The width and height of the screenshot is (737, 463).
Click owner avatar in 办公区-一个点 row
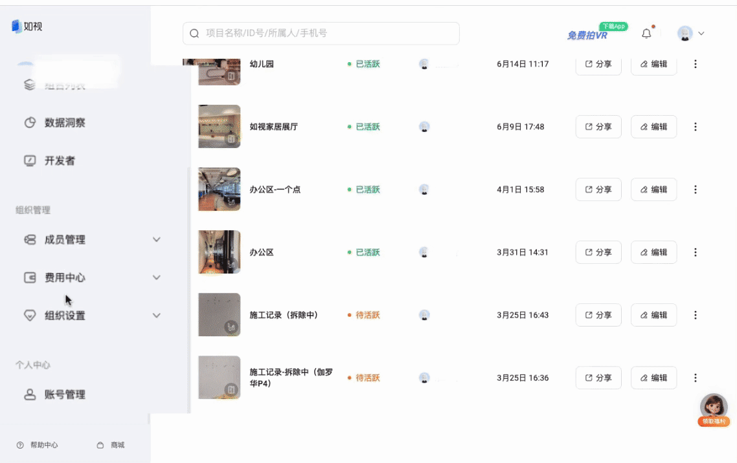click(424, 189)
